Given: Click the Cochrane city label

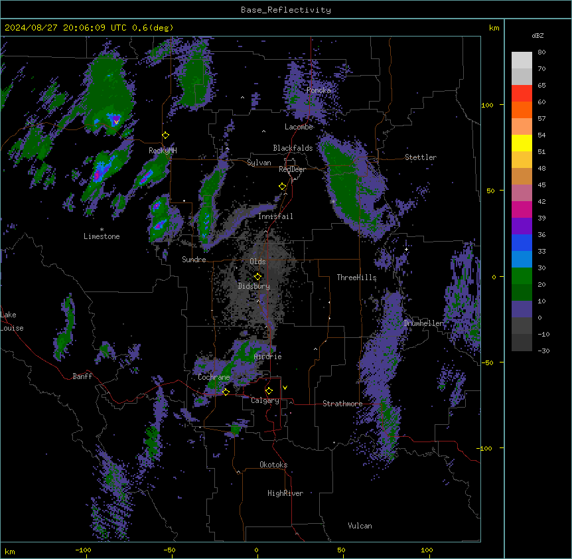Looking at the screenshot, I should click(x=214, y=377).
